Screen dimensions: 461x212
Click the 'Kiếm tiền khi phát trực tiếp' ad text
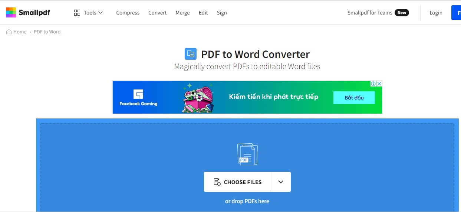pos(274,97)
